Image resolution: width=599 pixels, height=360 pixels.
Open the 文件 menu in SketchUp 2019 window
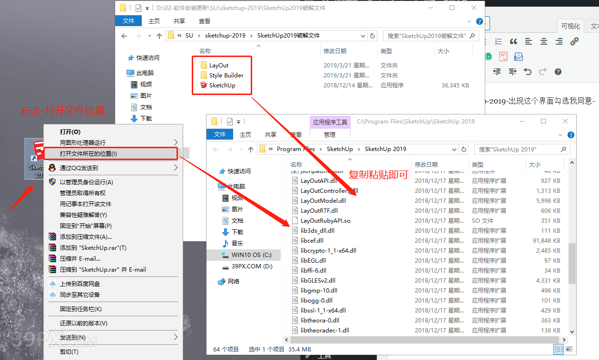(x=220, y=135)
